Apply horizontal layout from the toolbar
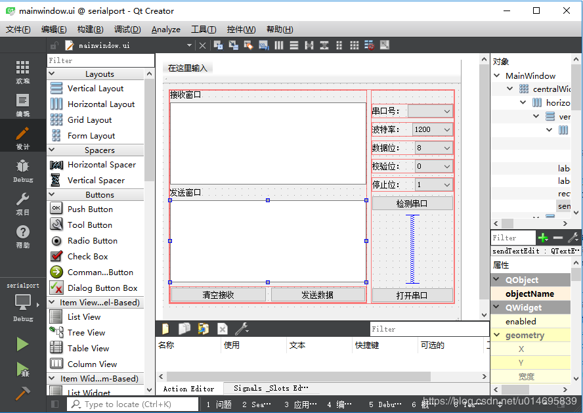 [279, 45]
